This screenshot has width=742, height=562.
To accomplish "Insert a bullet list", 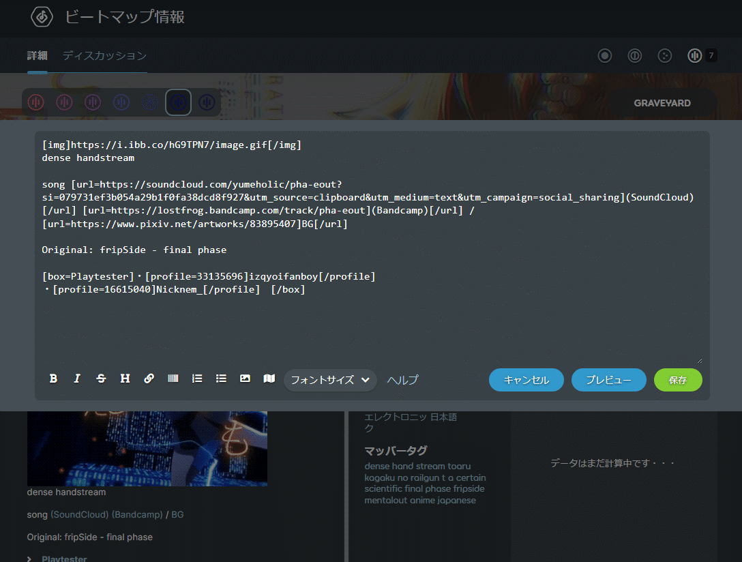I will [221, 379].
